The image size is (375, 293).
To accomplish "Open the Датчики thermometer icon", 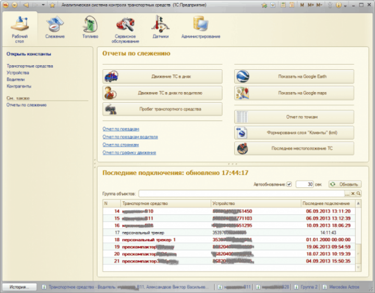I will (160, 24).
